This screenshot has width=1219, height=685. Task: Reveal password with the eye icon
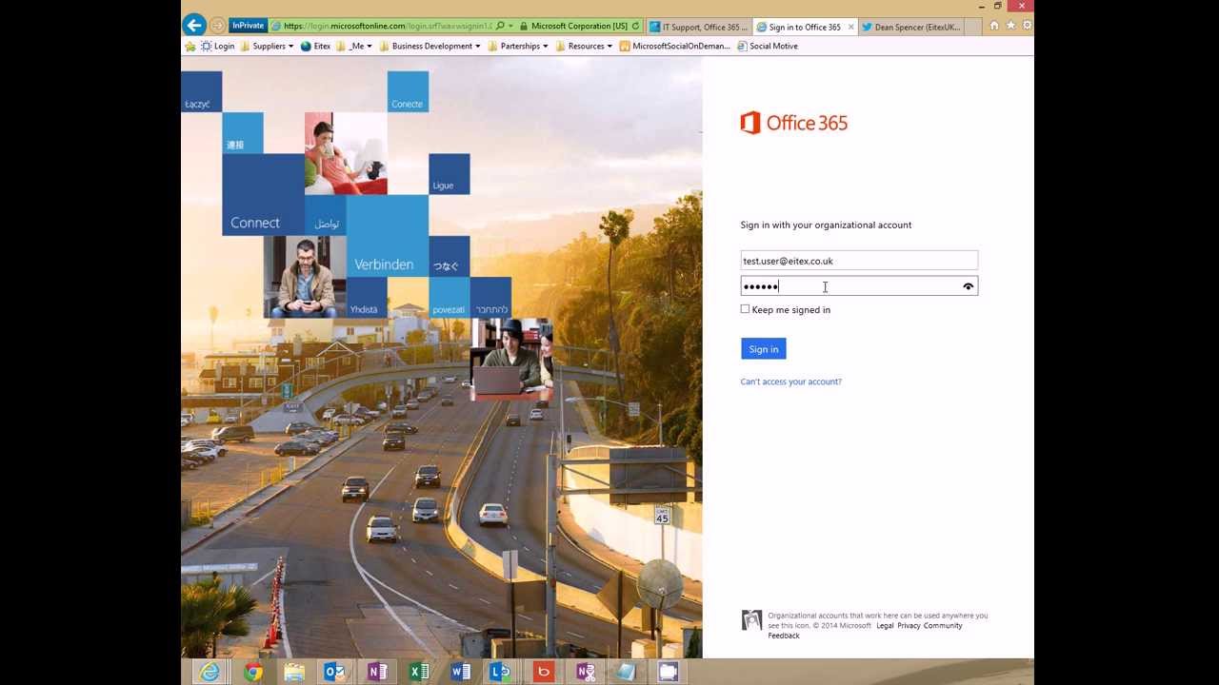point(969,286)
